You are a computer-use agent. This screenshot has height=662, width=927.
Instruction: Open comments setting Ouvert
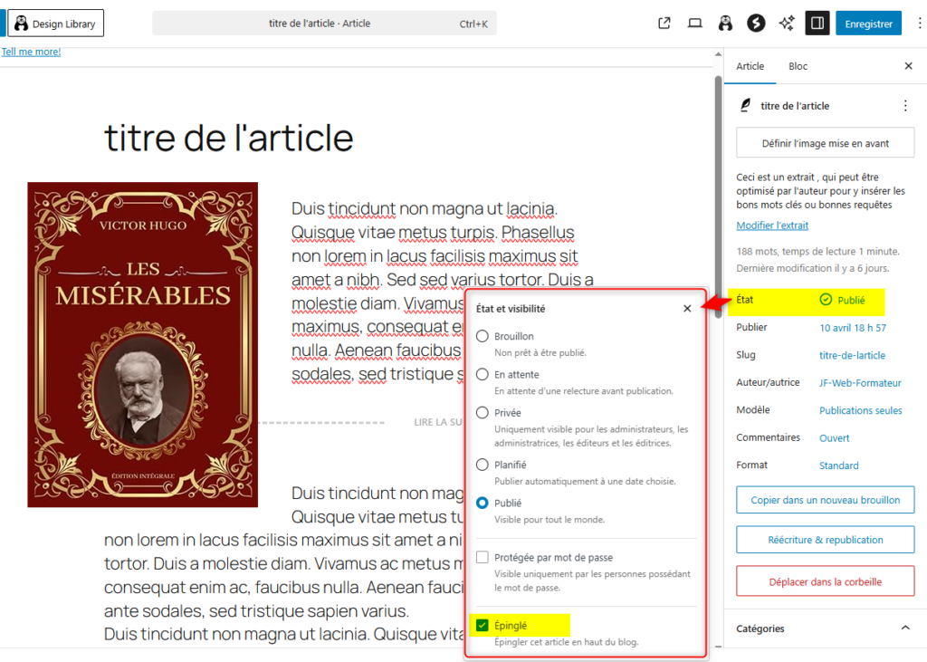click(x=834, y=438)
